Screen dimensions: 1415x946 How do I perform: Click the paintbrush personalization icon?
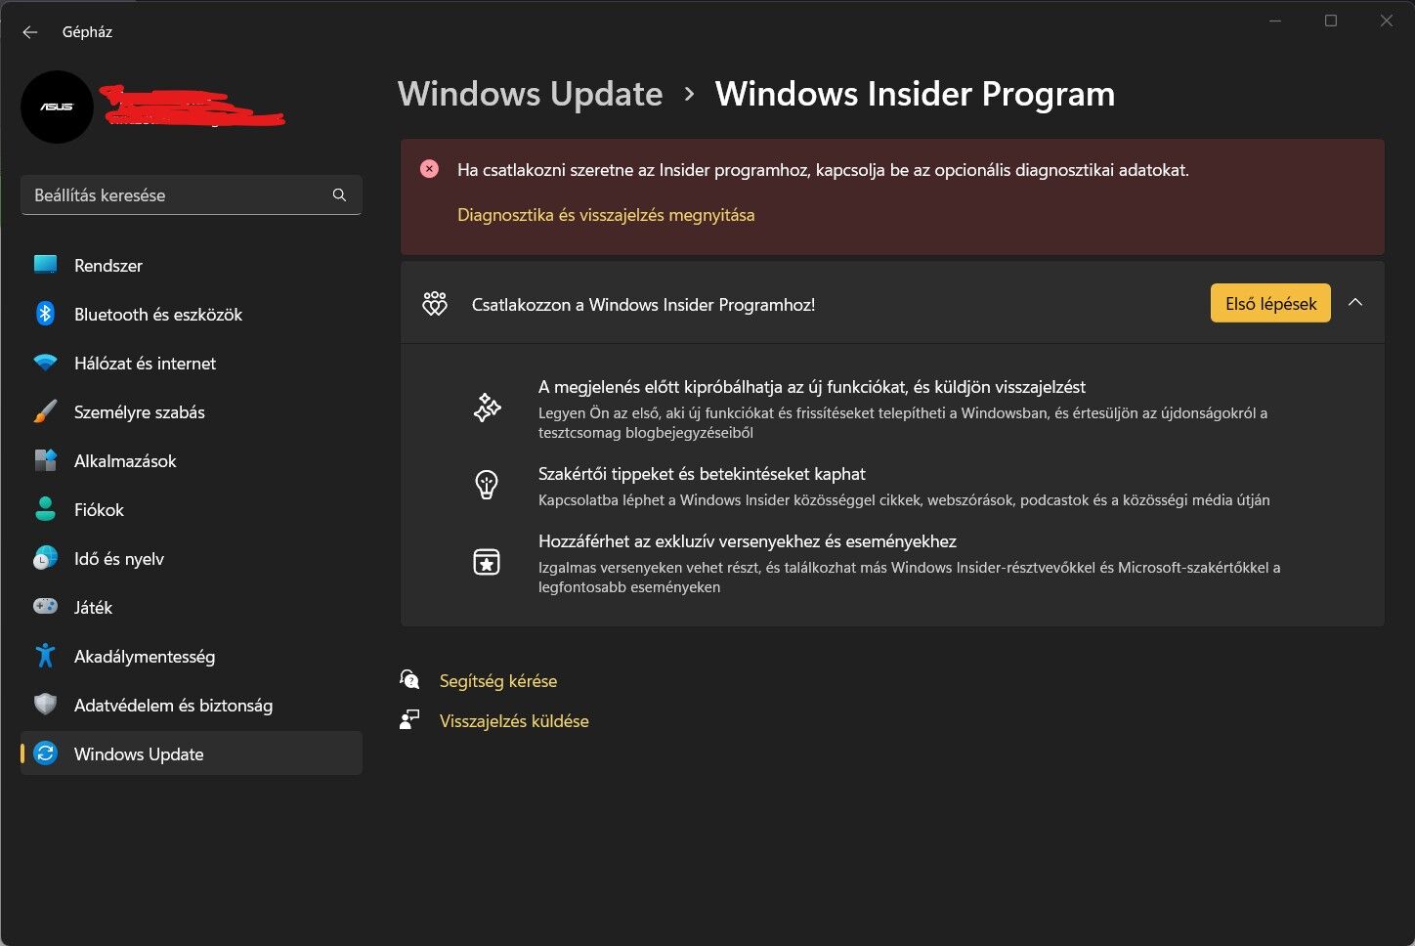pyautogui.click(x=45, y=411)
